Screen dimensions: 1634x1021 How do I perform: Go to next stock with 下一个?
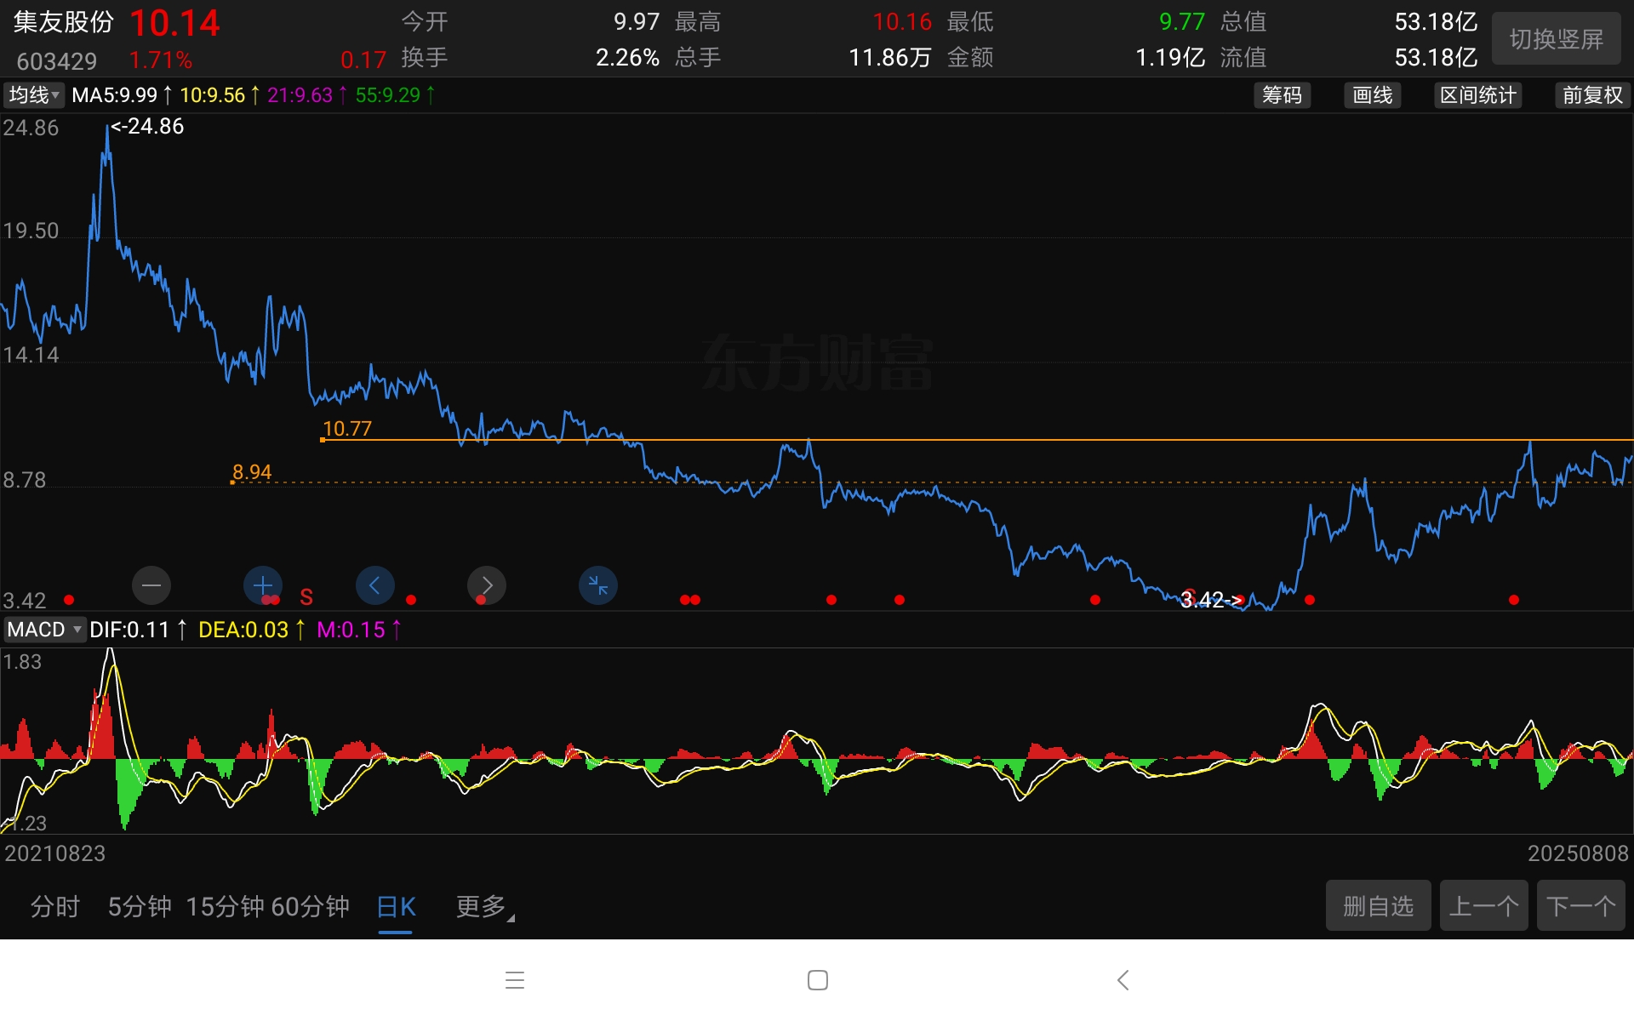coord(1581,906)
